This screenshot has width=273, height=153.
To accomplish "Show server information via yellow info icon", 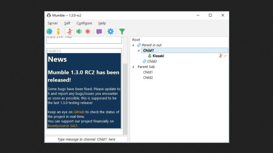I will click(x=58, y=31).
